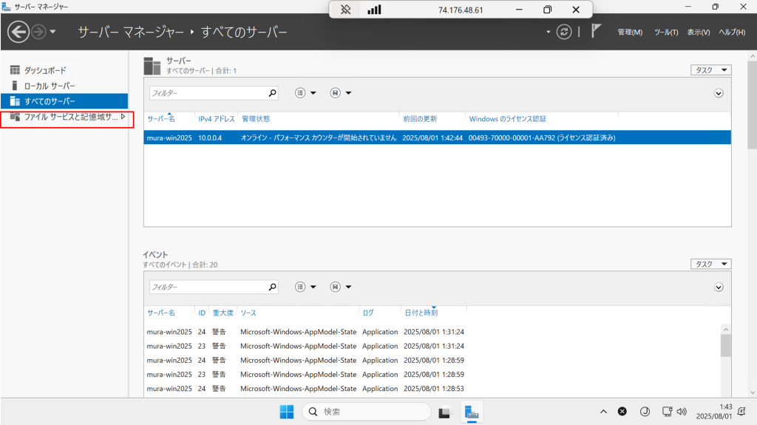Image resolution: width=757 pixels, height=425 pixels.
Task: Click the pin icon on remote session bar
Action: (345, 10)
